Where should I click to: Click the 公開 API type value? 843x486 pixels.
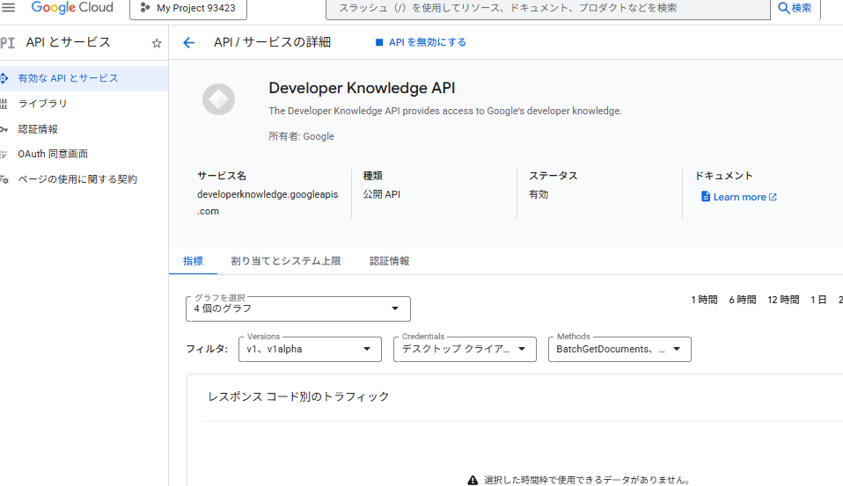point(382,194)
